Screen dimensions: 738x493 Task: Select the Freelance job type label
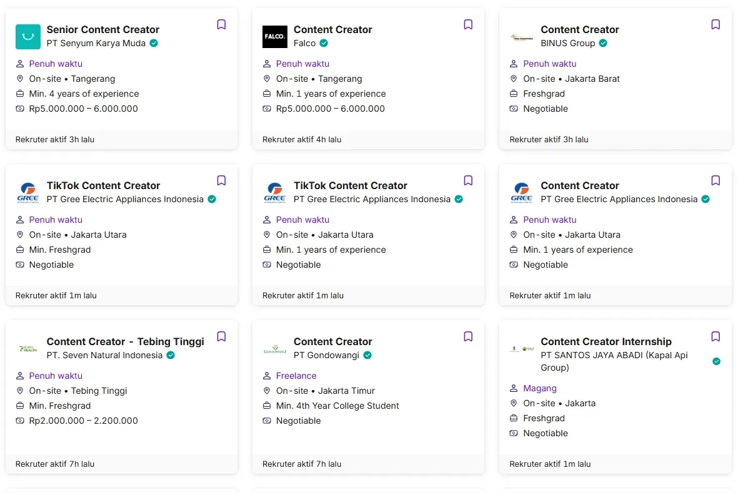pyautogui.click(x=296, y=376)
